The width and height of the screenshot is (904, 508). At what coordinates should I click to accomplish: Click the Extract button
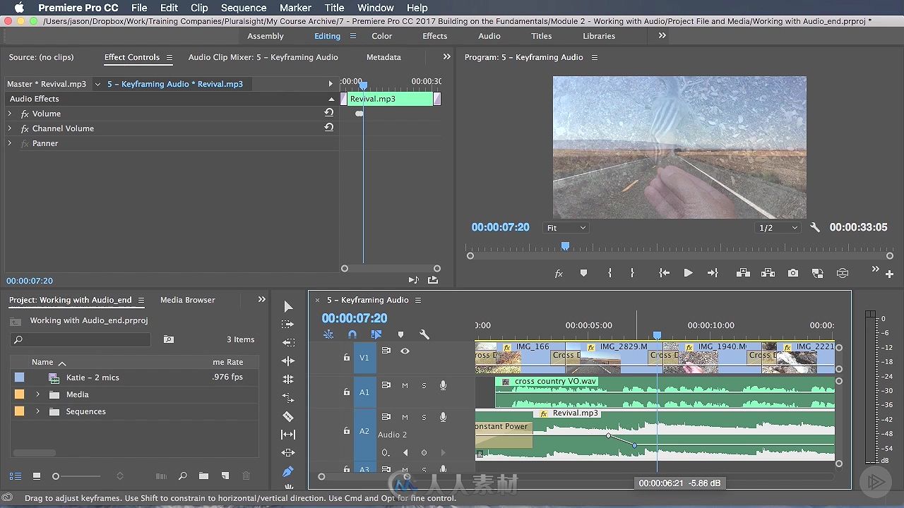tap(768, 273)
